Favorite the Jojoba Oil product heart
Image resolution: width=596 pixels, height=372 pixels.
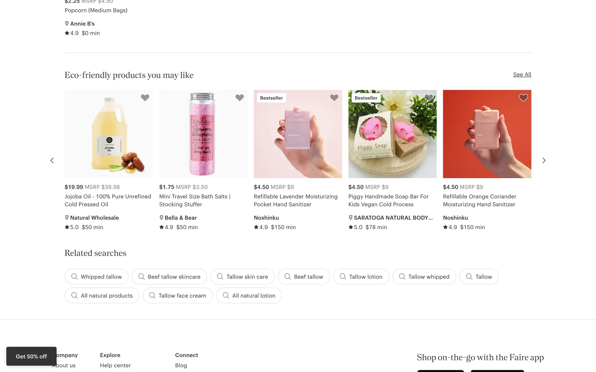[x=145, y=98]
